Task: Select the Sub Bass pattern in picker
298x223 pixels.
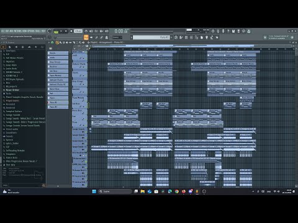Action: click(58, 71)
